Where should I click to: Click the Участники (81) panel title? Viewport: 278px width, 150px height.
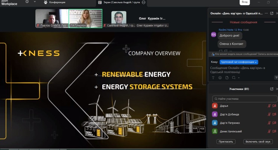pyautogui.click(x=239, y=89)
